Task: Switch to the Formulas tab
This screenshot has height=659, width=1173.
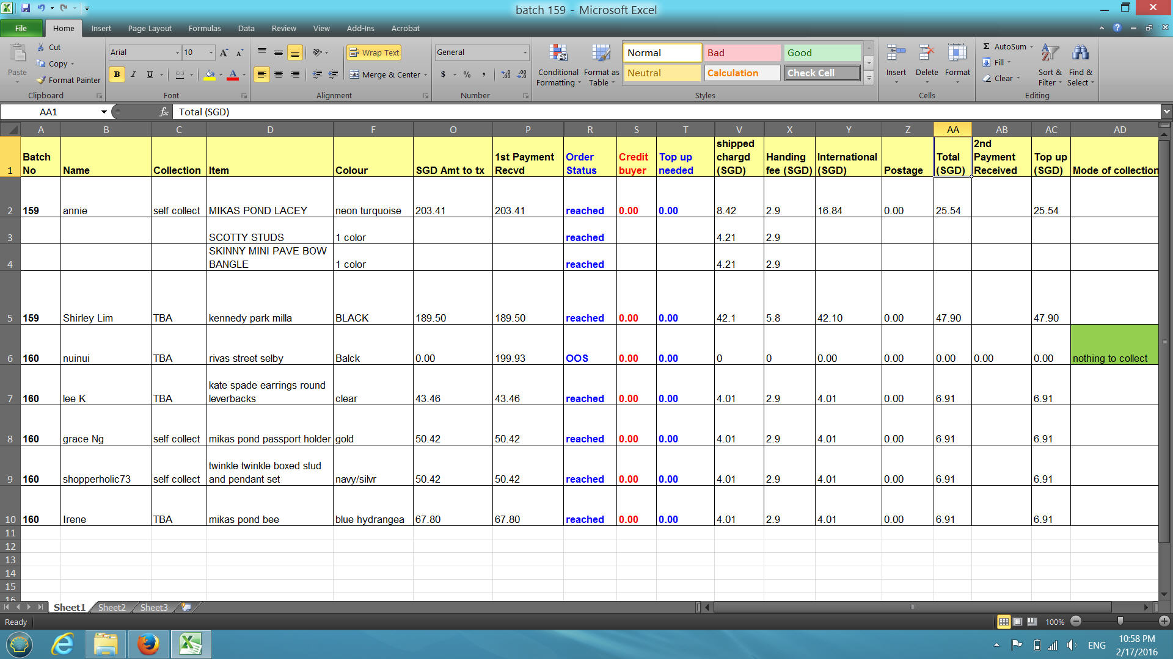Action: (205, 28)
